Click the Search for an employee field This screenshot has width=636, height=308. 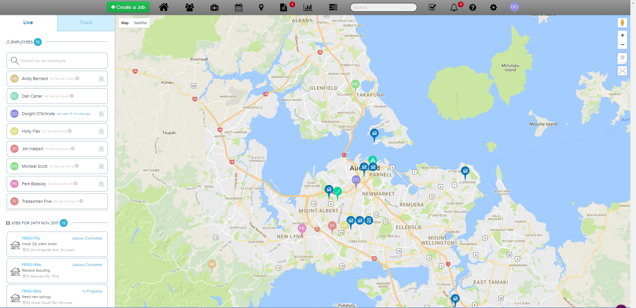57,61
